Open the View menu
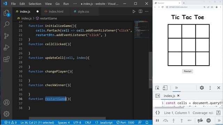223x125 pixels. pyautogui.click(x=48, y=4)
